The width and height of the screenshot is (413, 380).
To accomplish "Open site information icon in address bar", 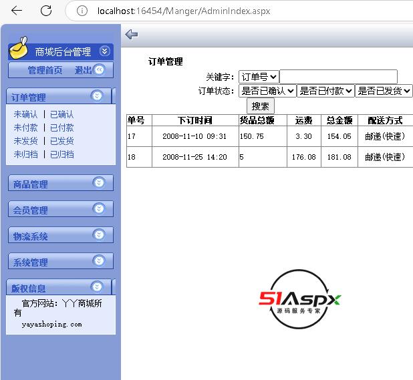I will tap(82, 11).
